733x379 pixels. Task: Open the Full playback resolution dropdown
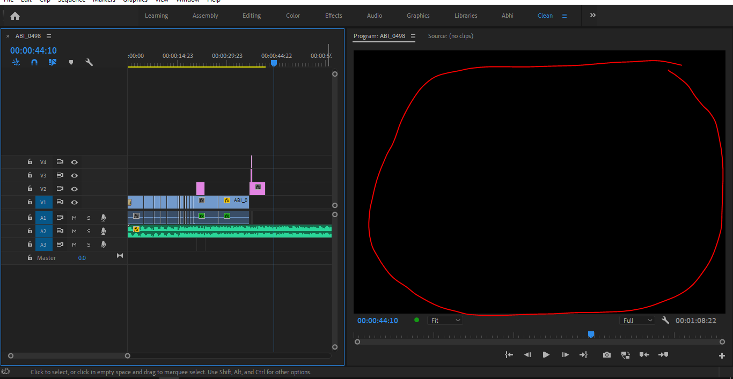pos(636,320)
